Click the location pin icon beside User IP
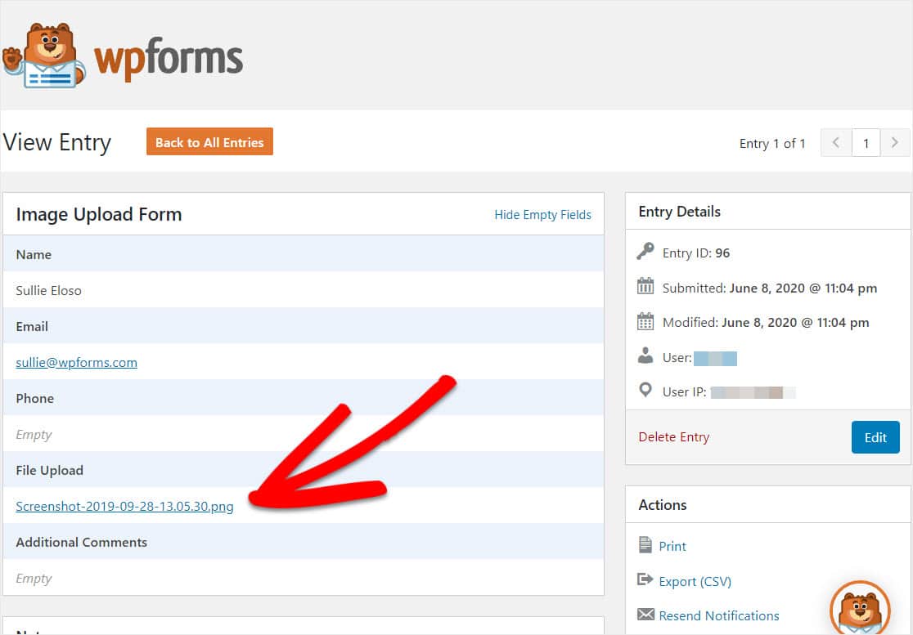This screenshot has height=635, width=913. (645, 390)
